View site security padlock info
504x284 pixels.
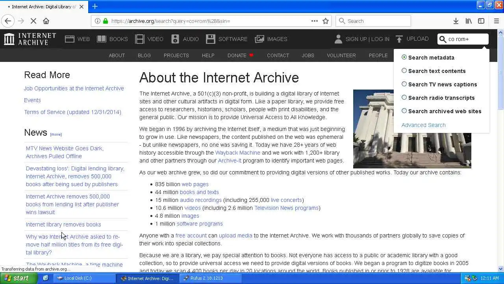tap(106, 21)
